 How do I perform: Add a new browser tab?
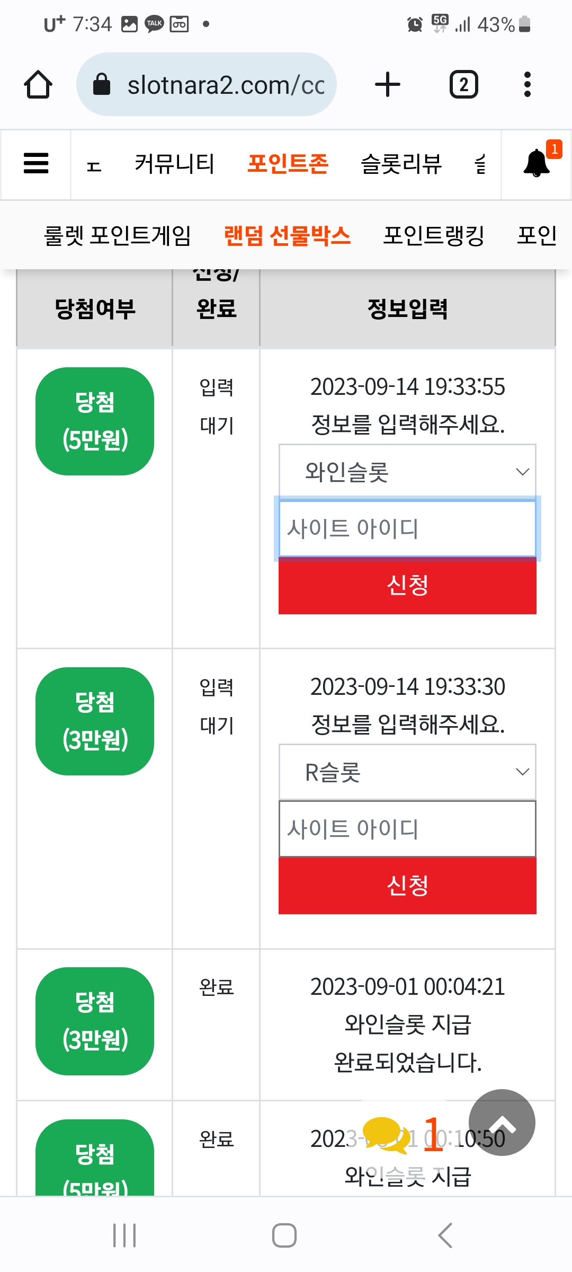pyautogui.click(x=388, y=84)
